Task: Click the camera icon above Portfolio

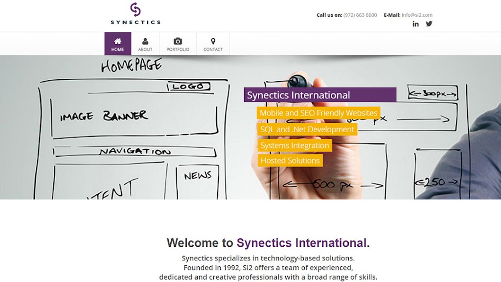Action: point(178,41)
